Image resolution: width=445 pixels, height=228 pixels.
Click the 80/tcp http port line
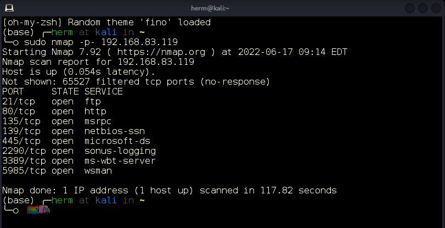click(x=54, y=112)
